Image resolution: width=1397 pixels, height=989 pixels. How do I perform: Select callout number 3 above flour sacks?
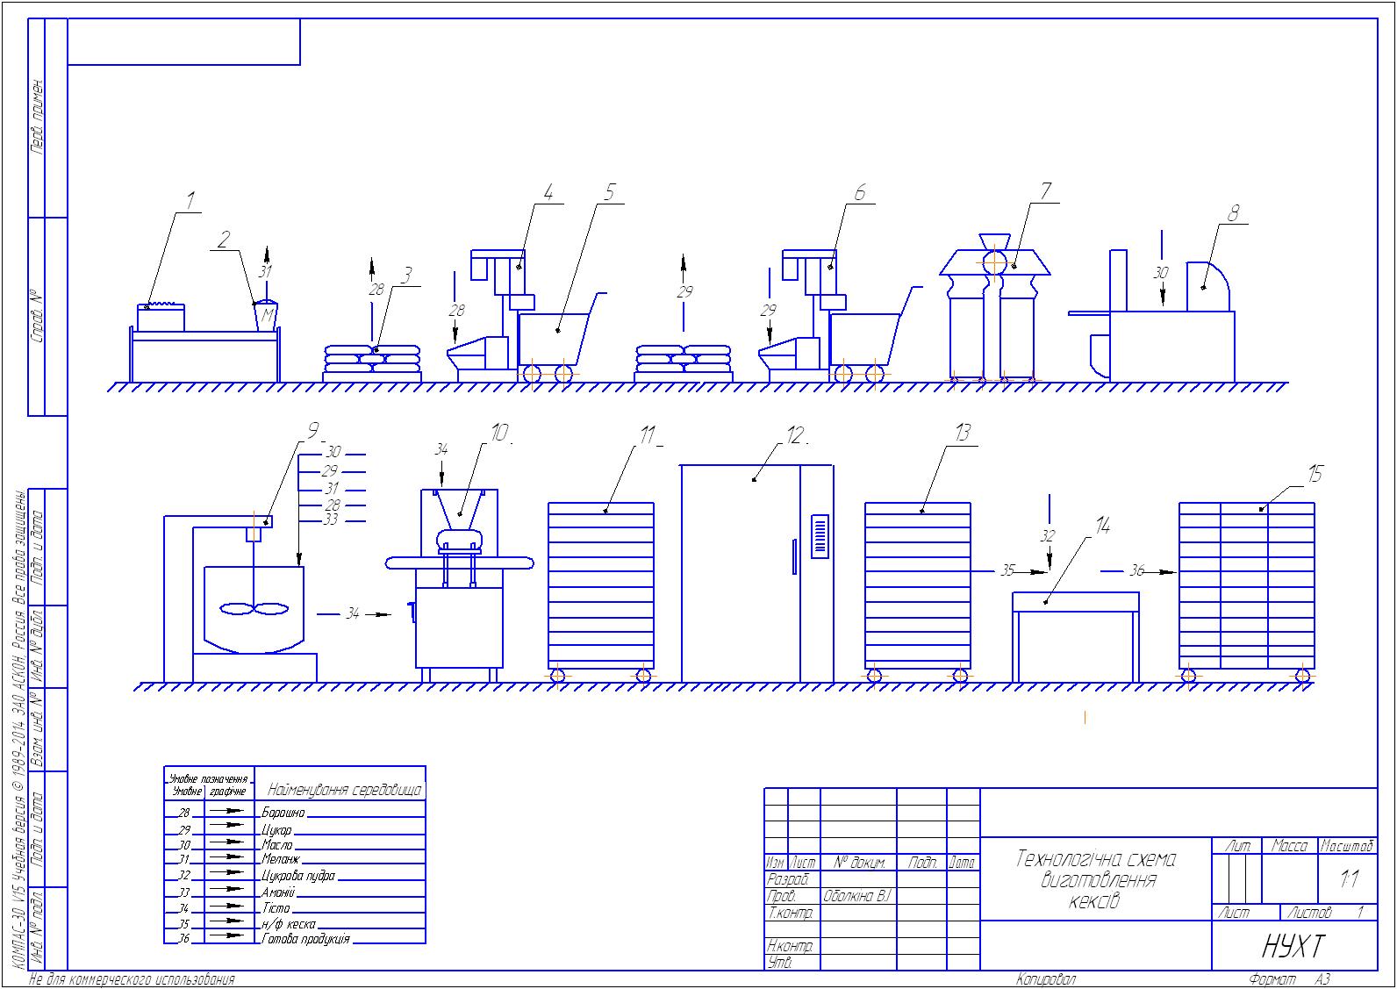click(x=406, y=276)
